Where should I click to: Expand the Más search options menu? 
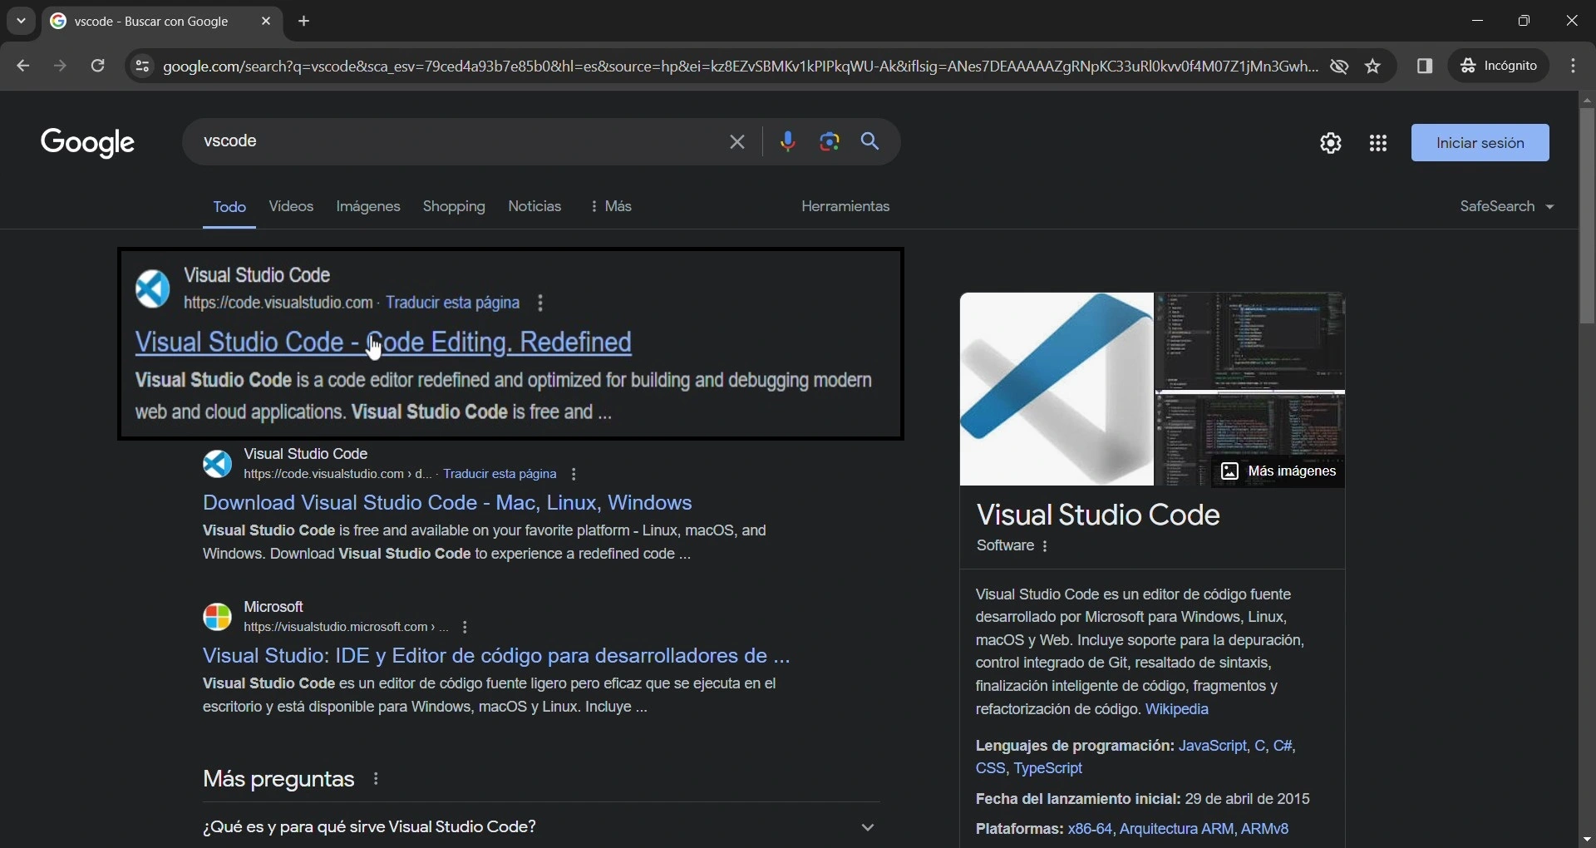tap(611, 206)
